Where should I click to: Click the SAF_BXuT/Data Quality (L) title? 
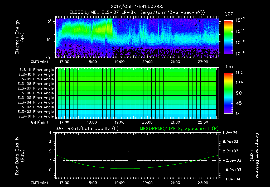pos(87,129)
